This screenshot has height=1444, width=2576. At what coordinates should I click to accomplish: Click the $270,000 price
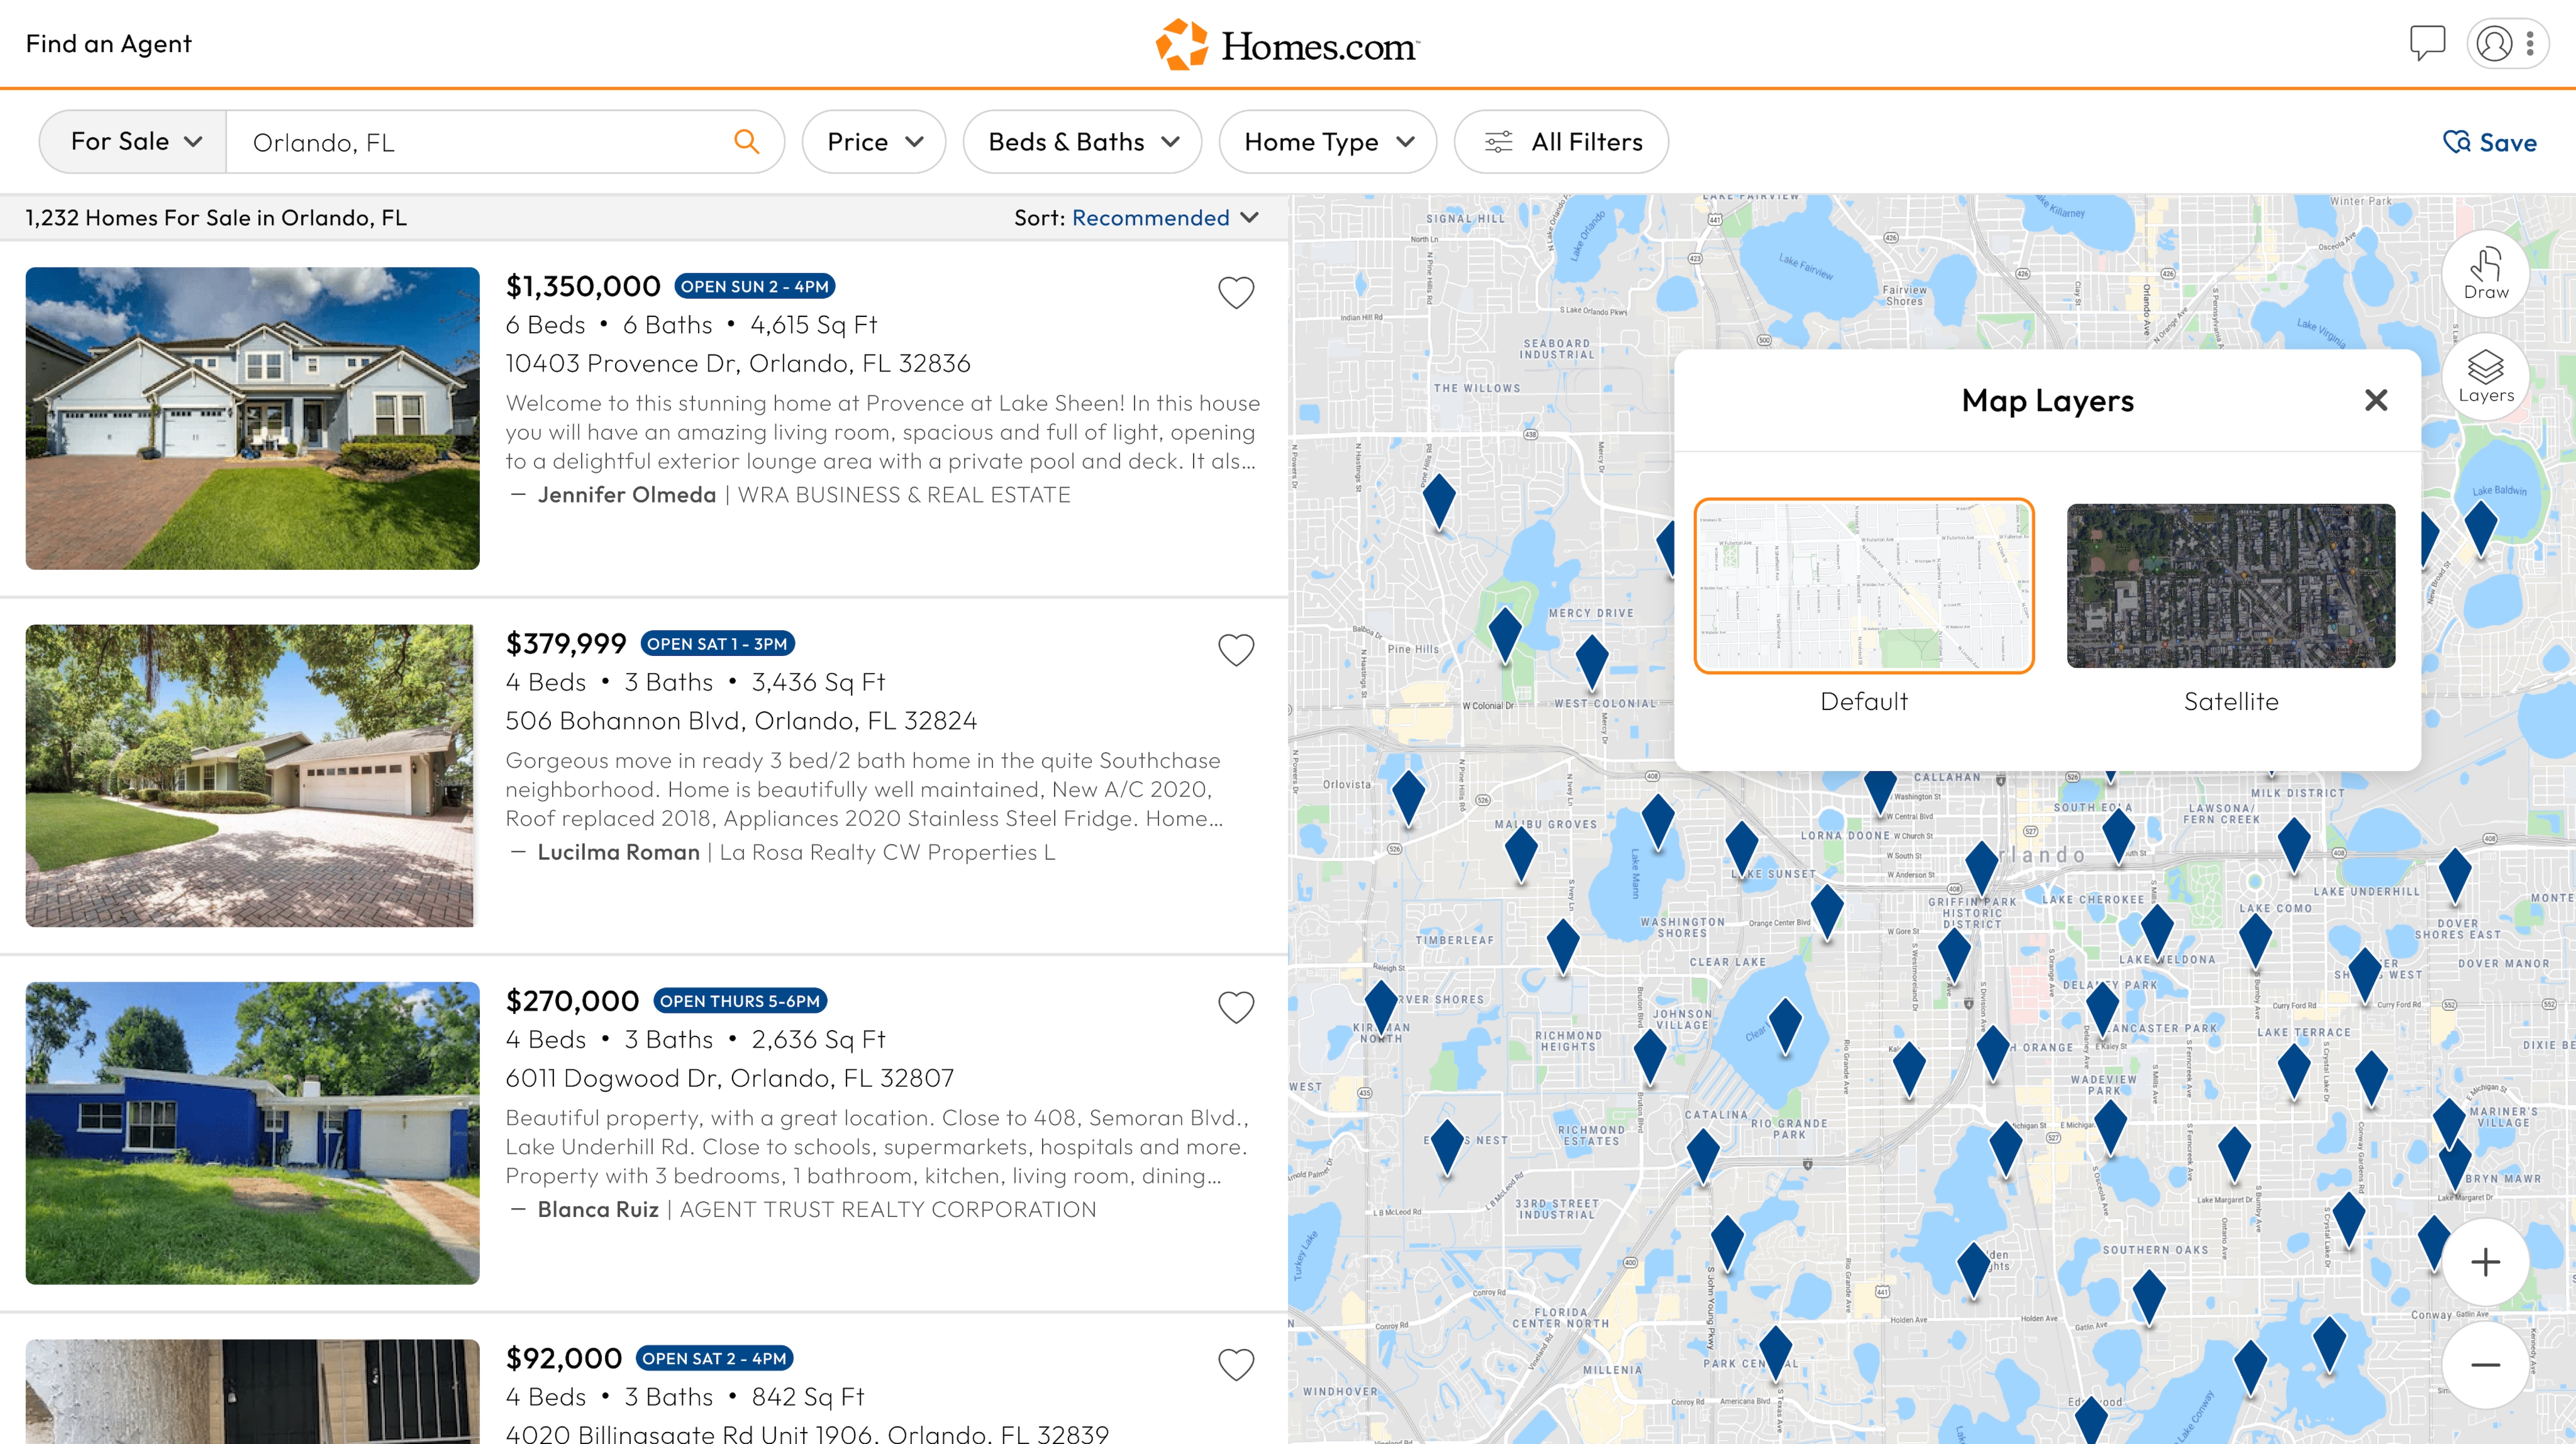point(572,1001)
